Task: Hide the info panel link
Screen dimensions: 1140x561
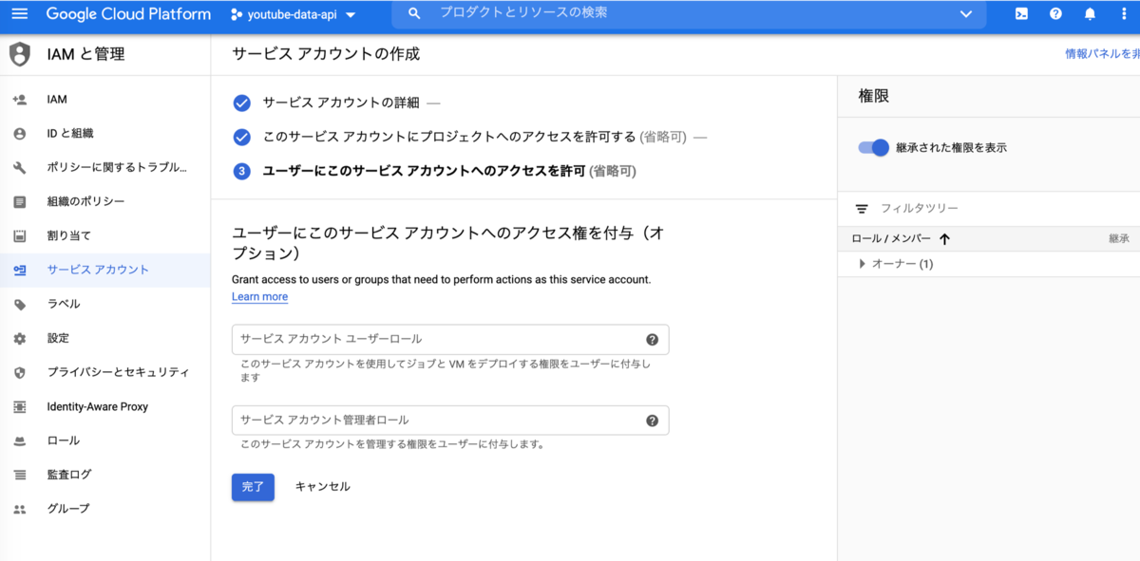Action: (1102, 54)
